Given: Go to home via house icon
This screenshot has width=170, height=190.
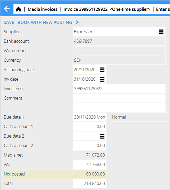Looking at the screenshot, I should (18, 9).
